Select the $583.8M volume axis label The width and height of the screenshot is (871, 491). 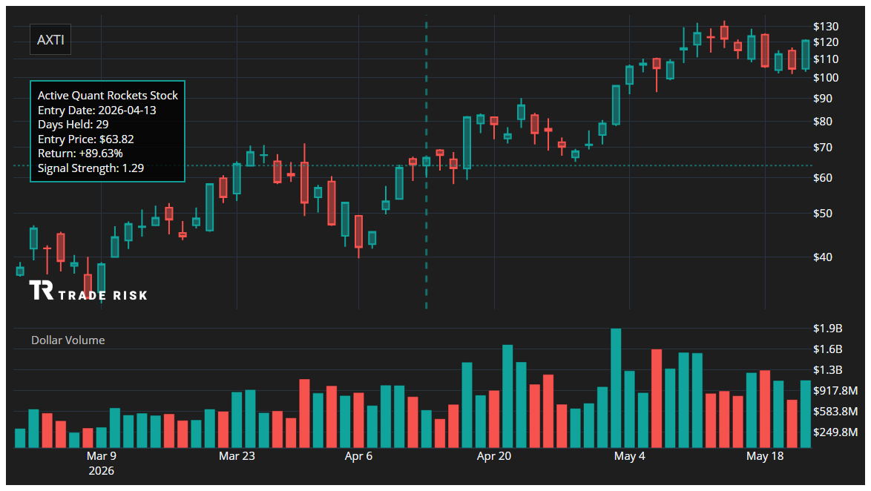click(x=835, y=411)
